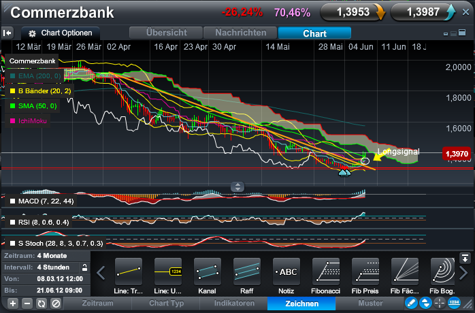This screenshot has height=313, width=475.
Task: Choose the Kanal channel drawing tool
Action: coord(207,271)
